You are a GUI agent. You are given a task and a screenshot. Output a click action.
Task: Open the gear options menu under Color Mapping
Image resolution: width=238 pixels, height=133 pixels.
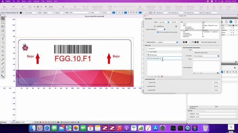(218, 73)
